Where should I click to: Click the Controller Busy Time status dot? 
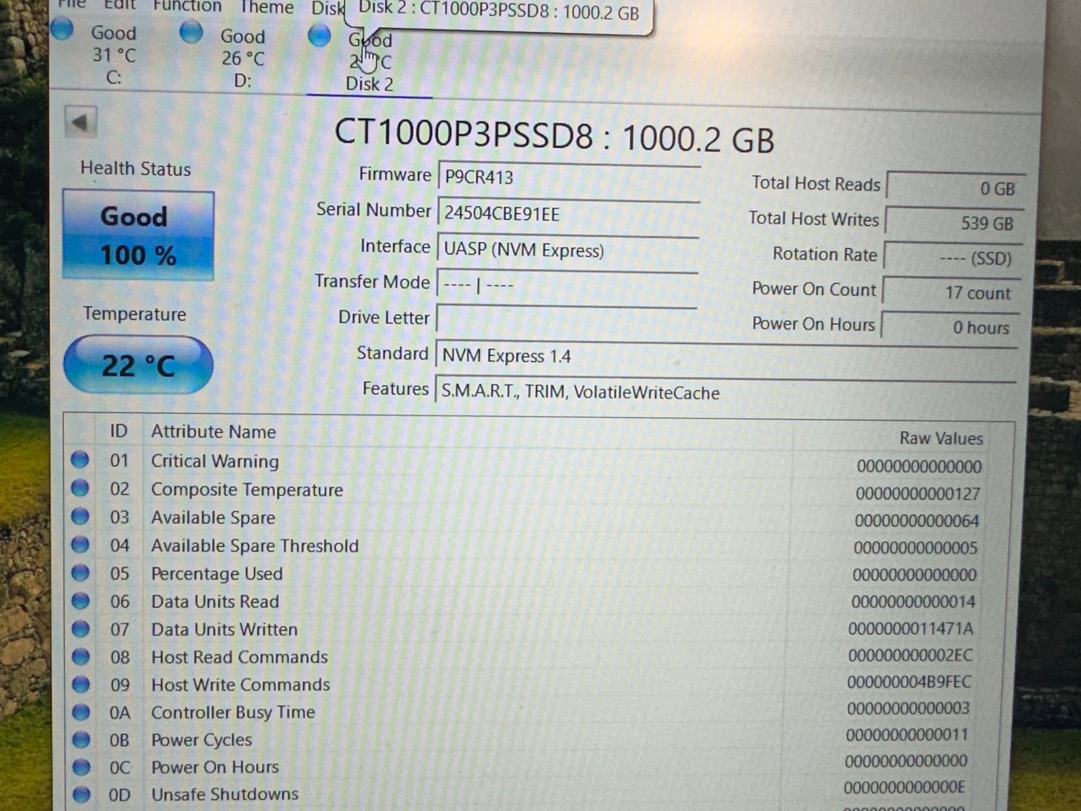81,712
